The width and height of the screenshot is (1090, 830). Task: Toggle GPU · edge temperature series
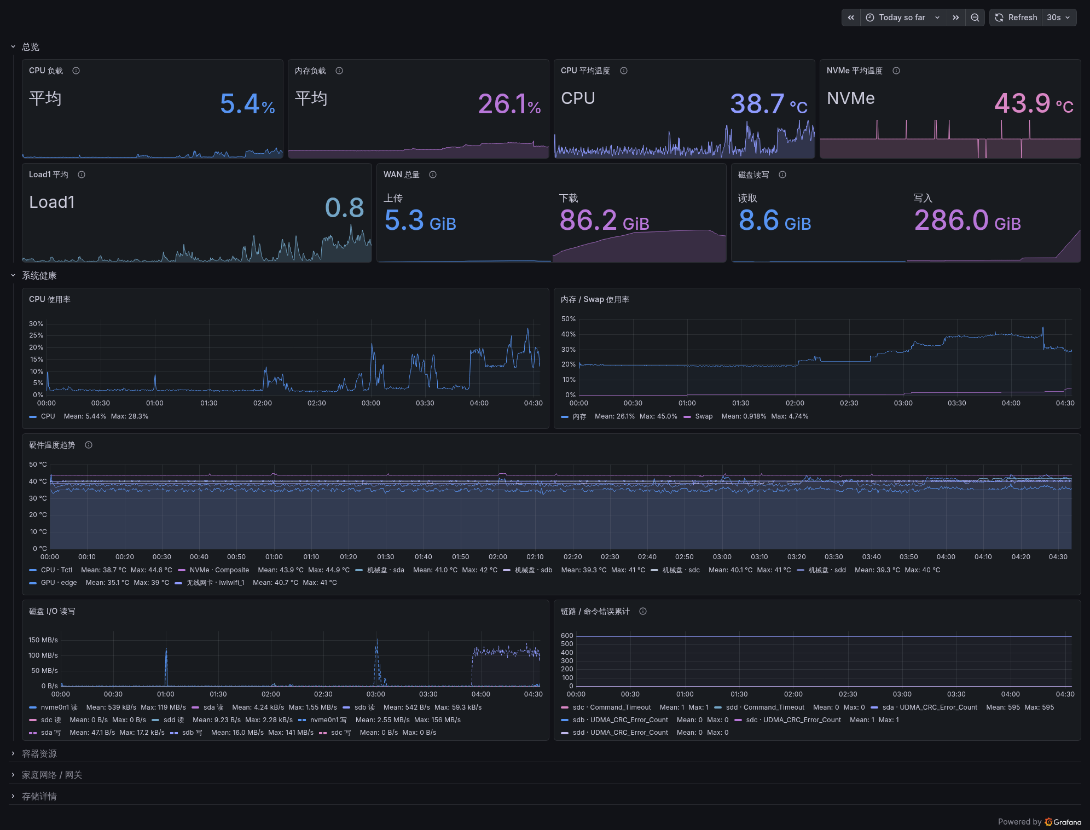click(x=59, y=583)
